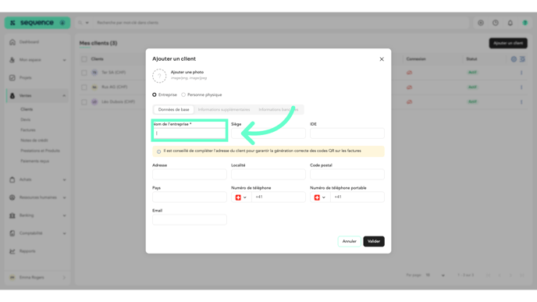The width and height of the screenshot is (537, 302).
Task: Click the table filter icon top right
Action: point(522,59)
